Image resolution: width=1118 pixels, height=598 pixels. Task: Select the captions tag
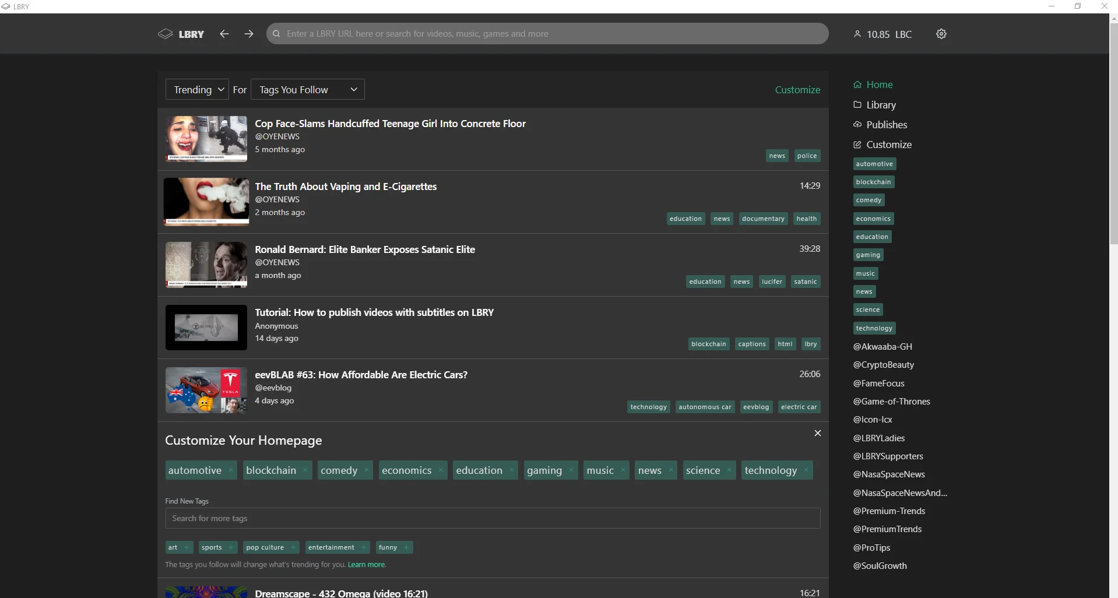[752, 344]
